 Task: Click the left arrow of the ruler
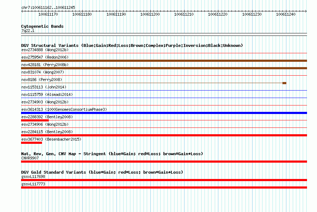tap(22, 11)
